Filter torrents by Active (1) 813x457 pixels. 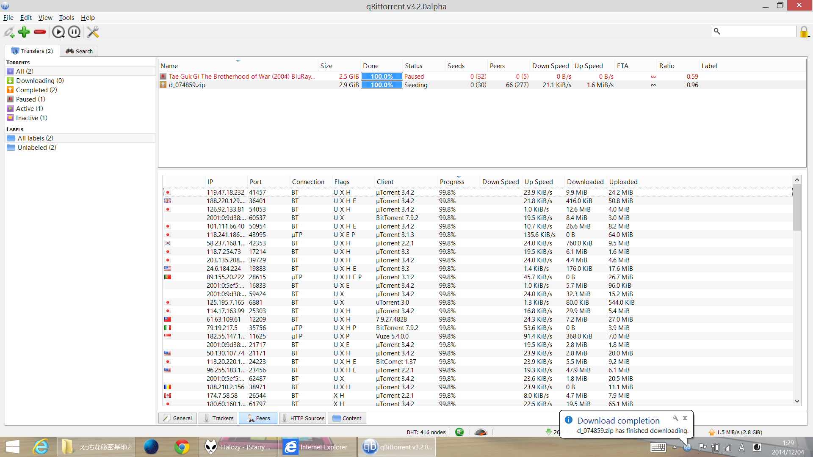tap(80, 108)
